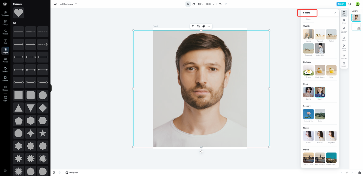Apply the Light Skin filter
363x176 pixels.
[320, 48]
